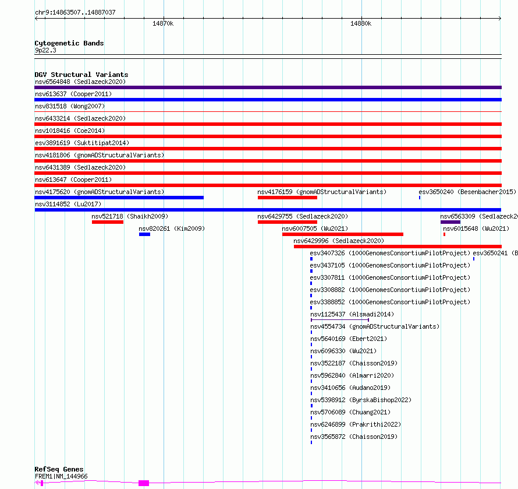
Task: Select the red nsv6429996 variant bar
Action: [398, 247]
